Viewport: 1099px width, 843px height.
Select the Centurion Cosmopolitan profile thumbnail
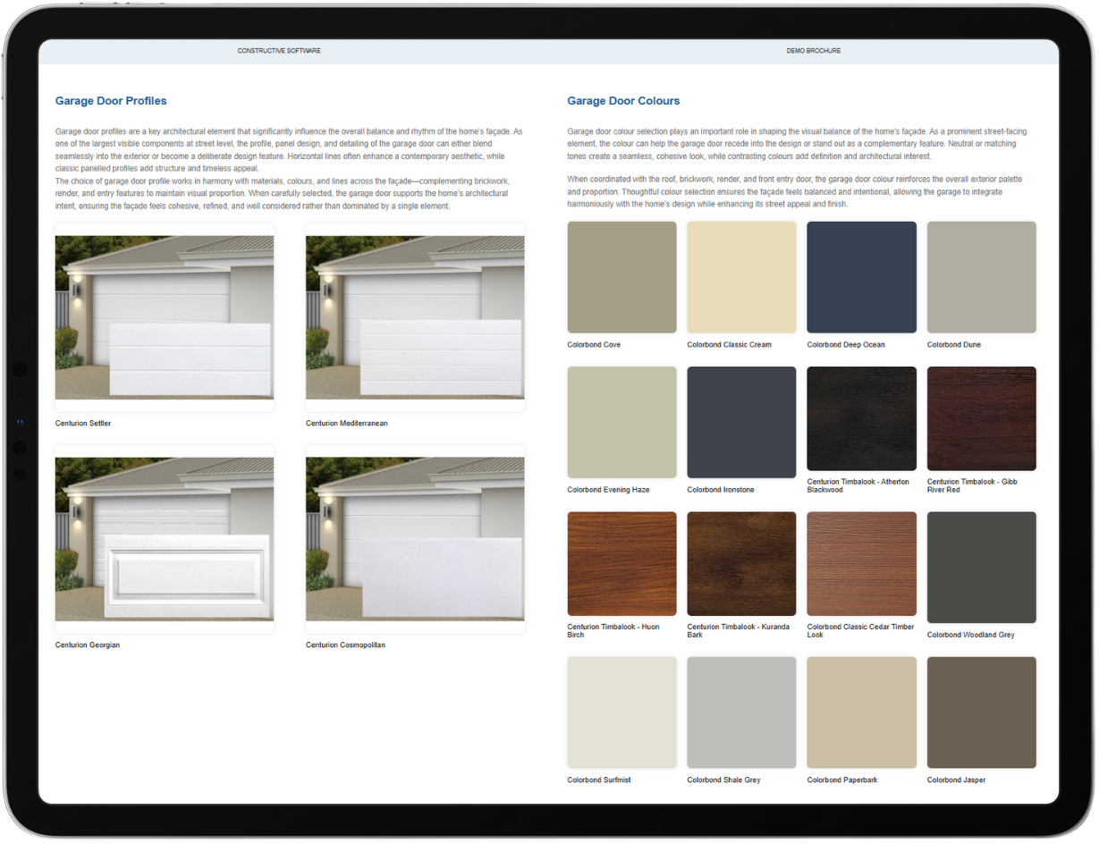point(415,539)
